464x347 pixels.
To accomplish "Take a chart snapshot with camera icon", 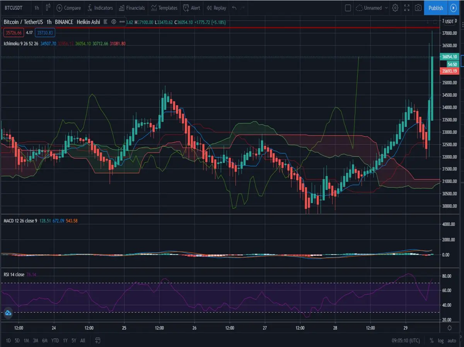I will click(418, 8).
